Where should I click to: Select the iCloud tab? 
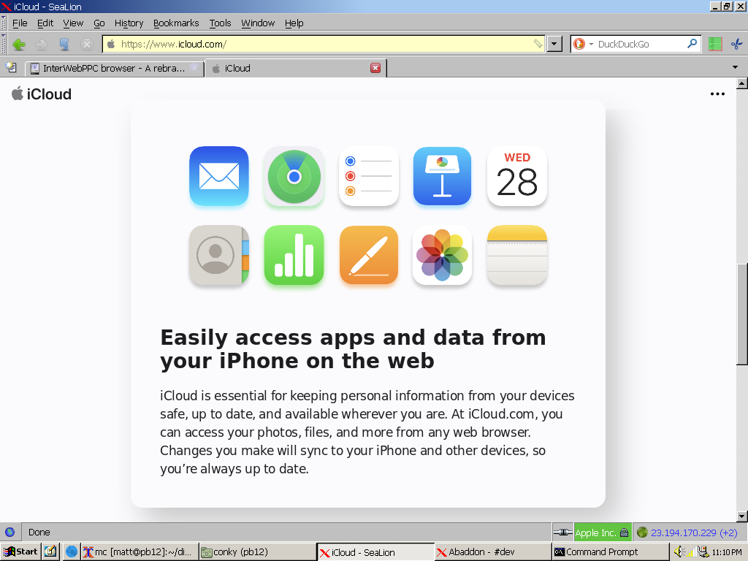(296, 68)
